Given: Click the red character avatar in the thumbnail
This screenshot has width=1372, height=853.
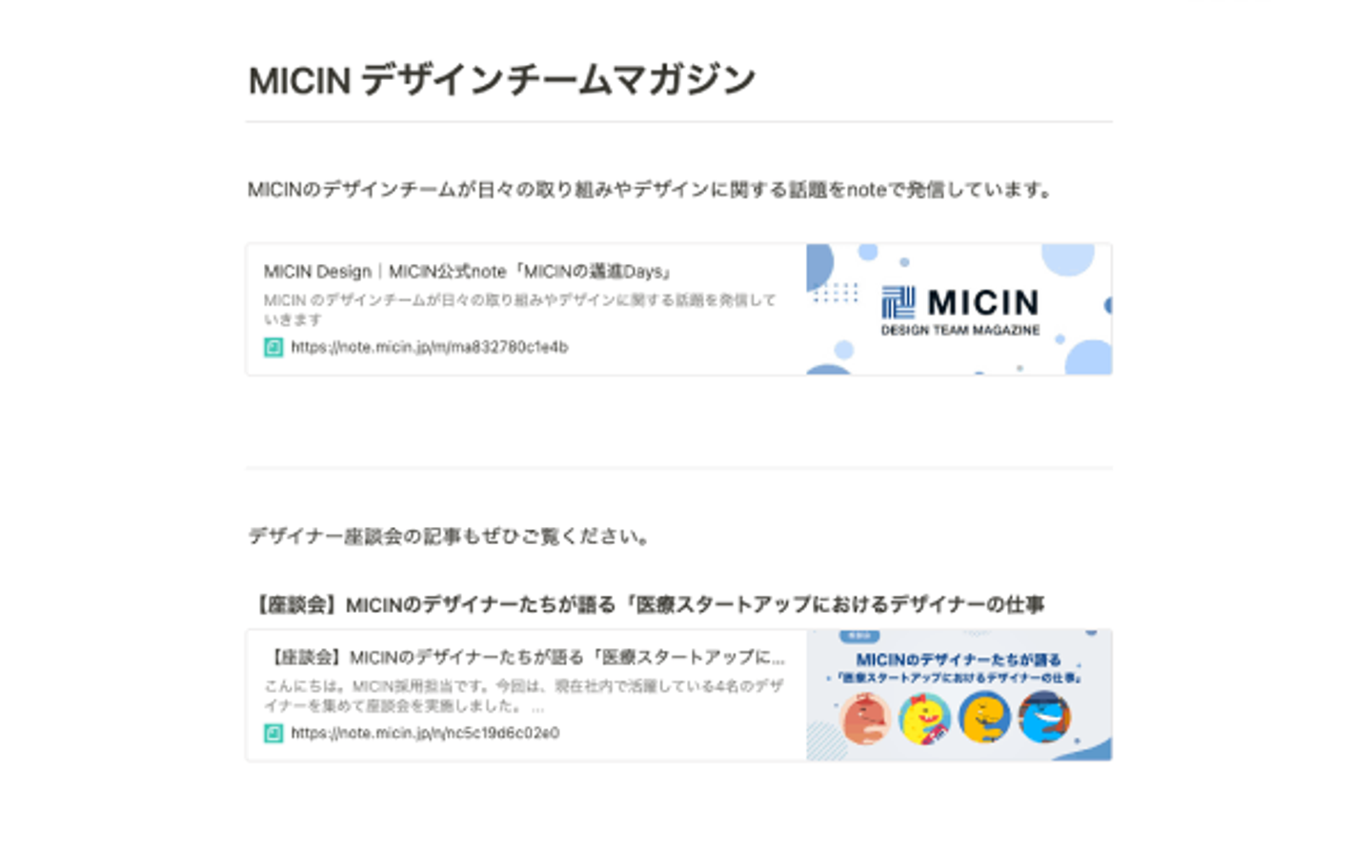Looking at the screenshot, I should tap(865, 718).
